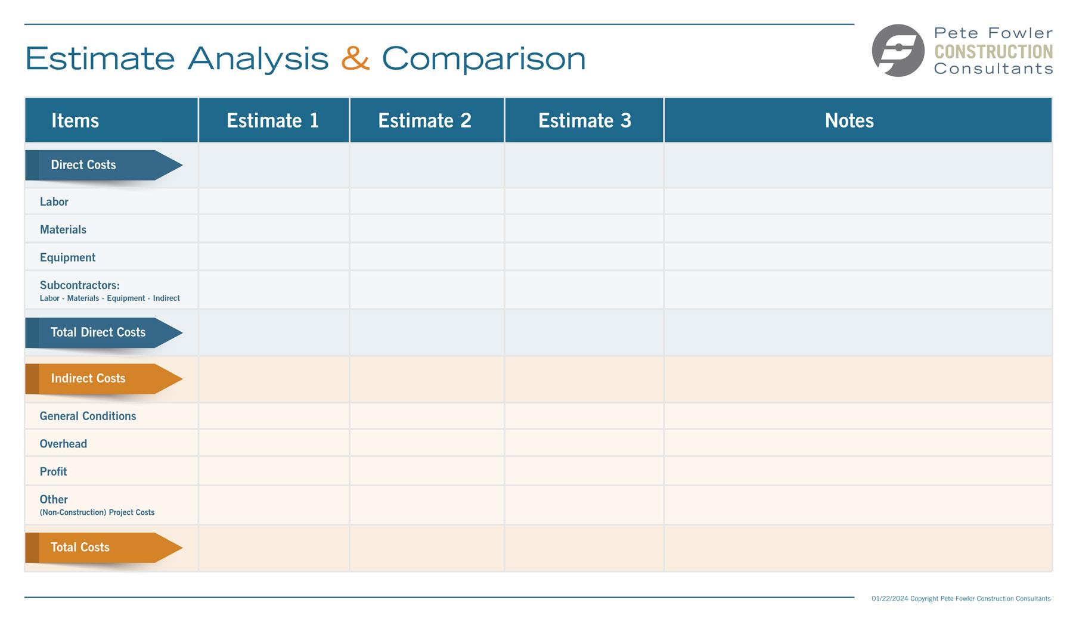Click the Labor row label
This screenshot has width=1073, height=622.
54,202
